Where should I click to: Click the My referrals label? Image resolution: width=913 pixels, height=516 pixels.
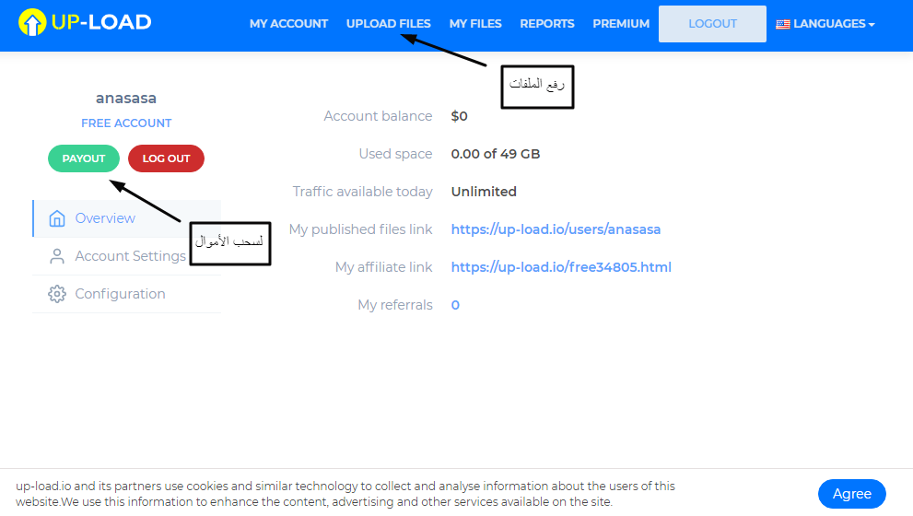[x=395, y=305]
